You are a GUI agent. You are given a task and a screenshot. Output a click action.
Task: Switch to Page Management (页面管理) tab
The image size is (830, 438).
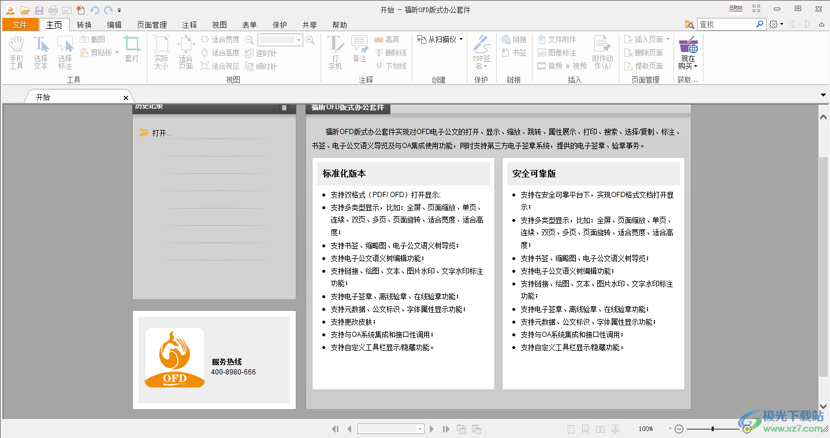152,25
